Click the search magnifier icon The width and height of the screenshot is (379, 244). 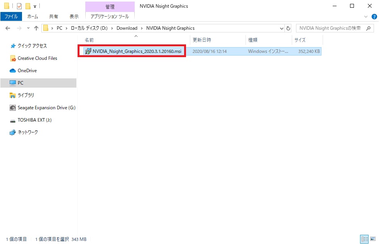tap(368, 28)
